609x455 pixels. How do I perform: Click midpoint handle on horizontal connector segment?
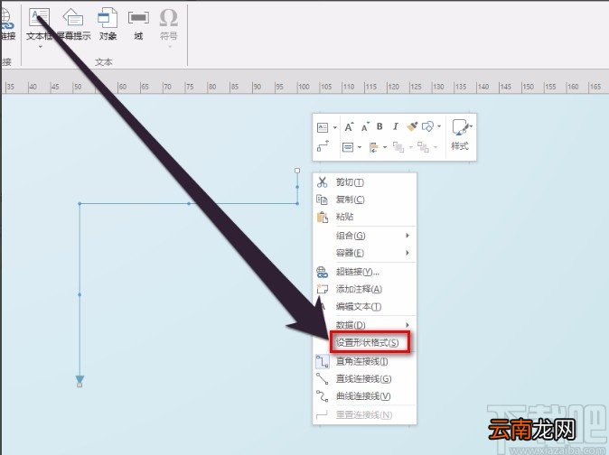point(189,204)
